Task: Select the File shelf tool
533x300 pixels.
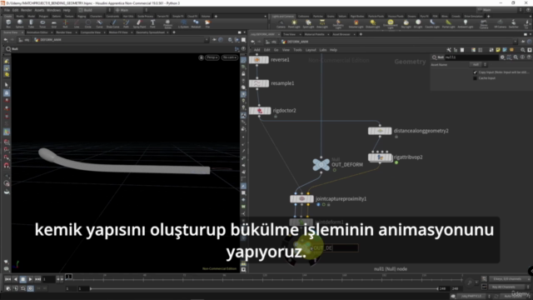Action: point(207,23)
